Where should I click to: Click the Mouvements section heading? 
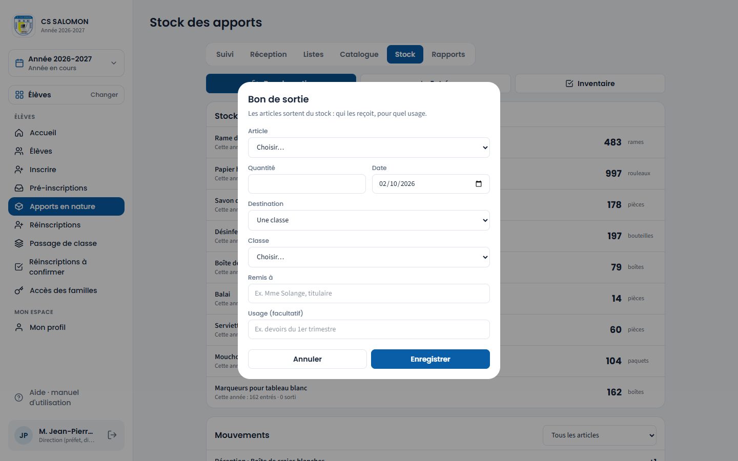pos(242,435)
